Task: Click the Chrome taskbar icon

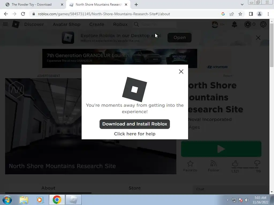Action: (57, 200)
